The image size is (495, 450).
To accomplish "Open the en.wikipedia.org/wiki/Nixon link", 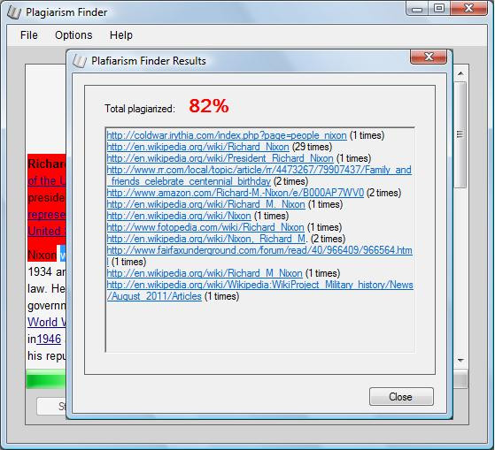I will pyautogui.click(x=179, y=216).
